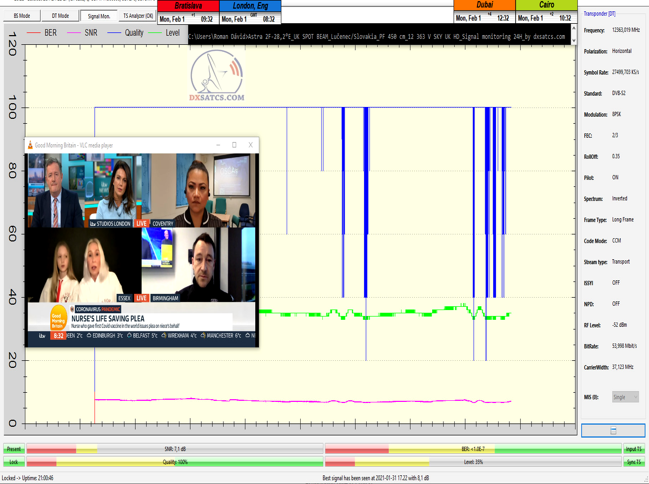
Task: Click the VLC cone icon in title bar
Action: coord(30,145)
